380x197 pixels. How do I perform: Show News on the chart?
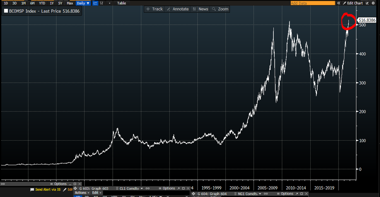pyautogui.click(x=201, y=9)
